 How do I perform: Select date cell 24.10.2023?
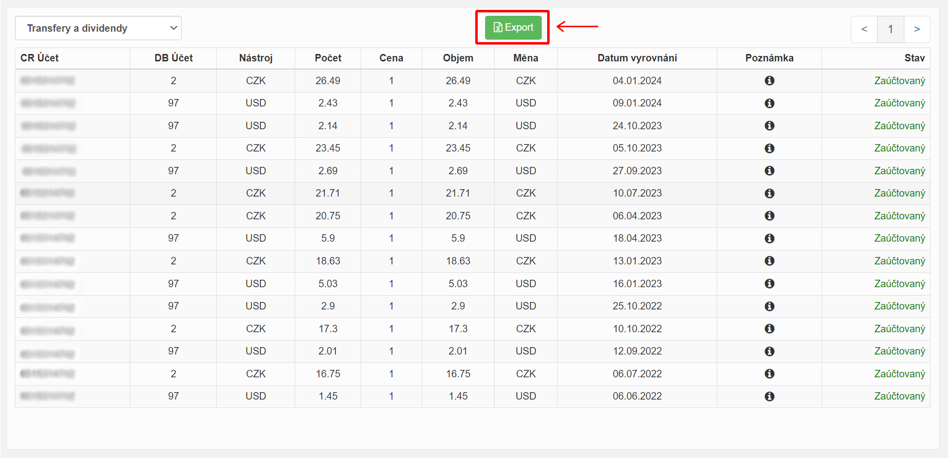637,126
